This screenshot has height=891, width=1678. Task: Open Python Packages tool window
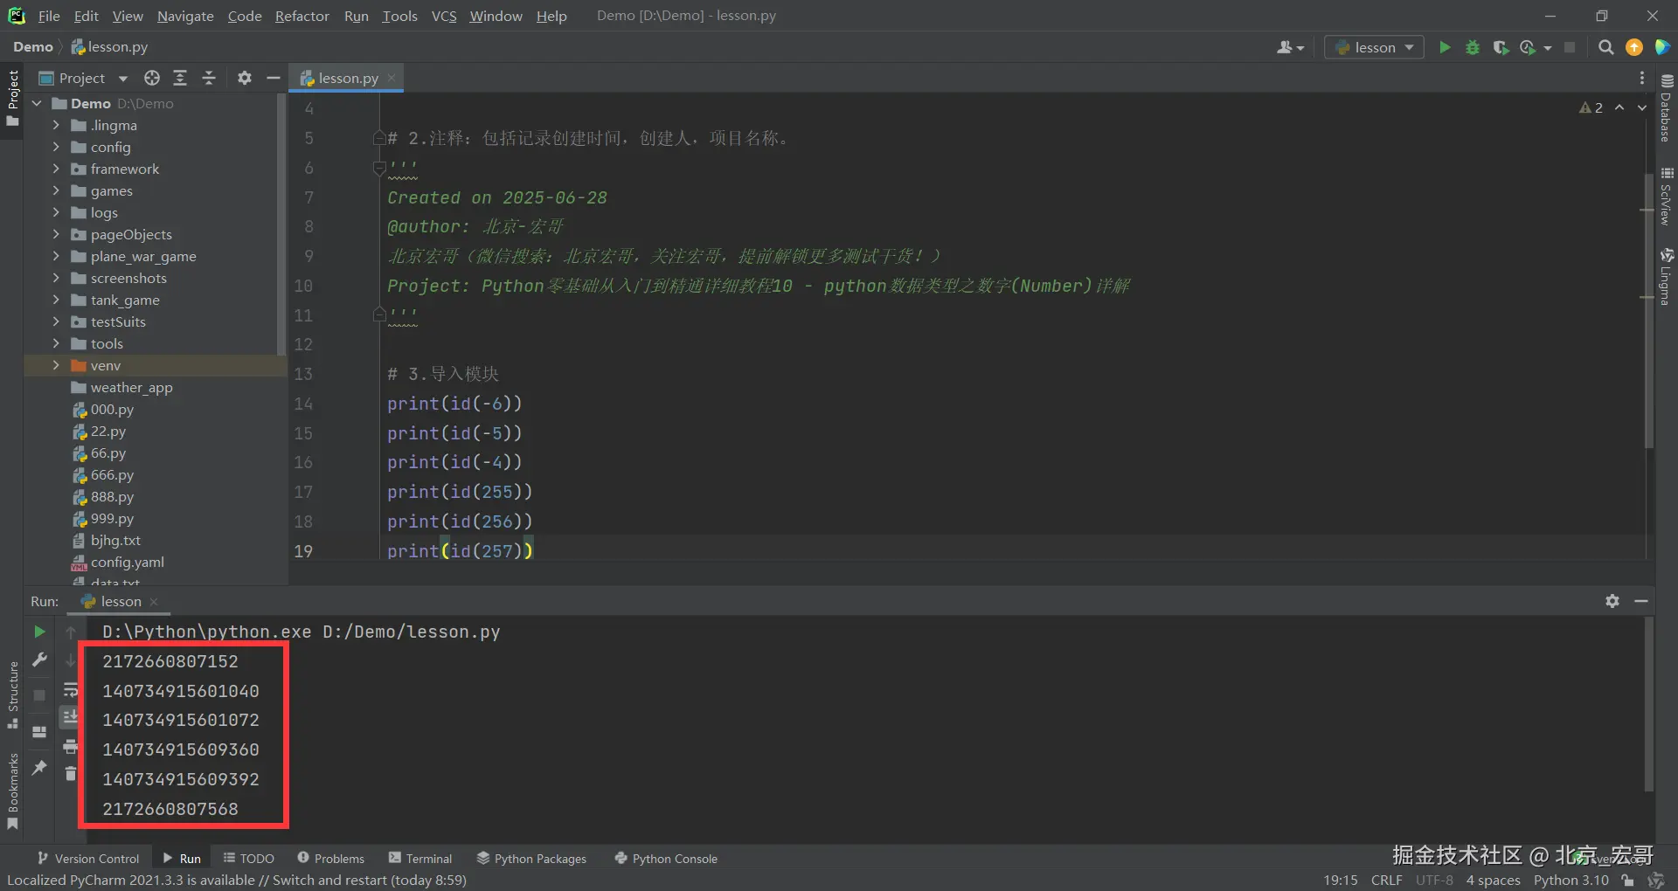pyautogui.click(x=531, y=859)
